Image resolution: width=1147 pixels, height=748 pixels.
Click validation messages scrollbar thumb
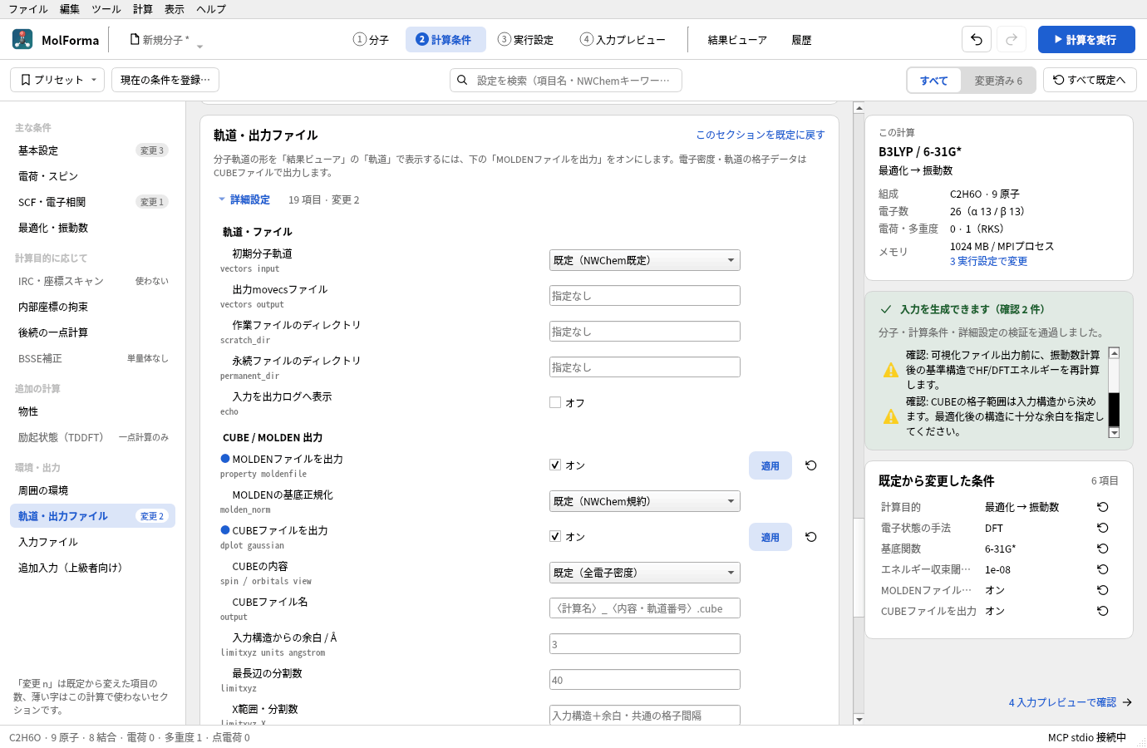click(x=1115, y=409)
